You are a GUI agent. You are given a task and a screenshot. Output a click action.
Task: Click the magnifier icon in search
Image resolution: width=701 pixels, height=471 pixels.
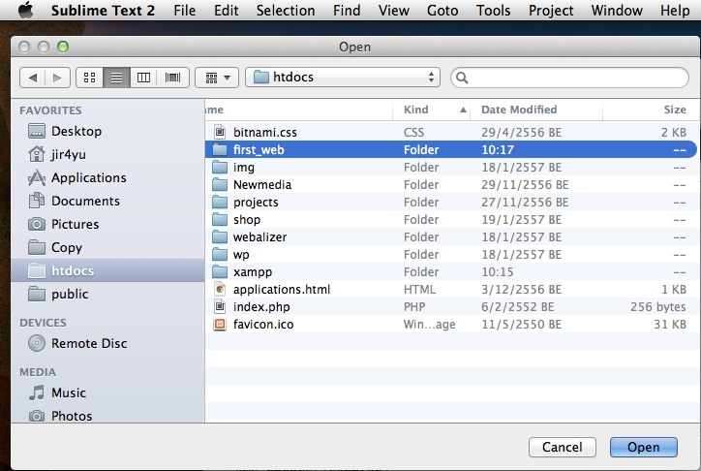click(462, 78)
